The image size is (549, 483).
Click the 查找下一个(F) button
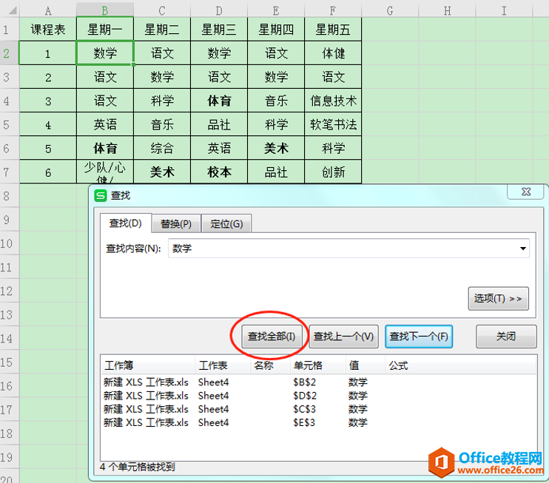click(419, 337)
